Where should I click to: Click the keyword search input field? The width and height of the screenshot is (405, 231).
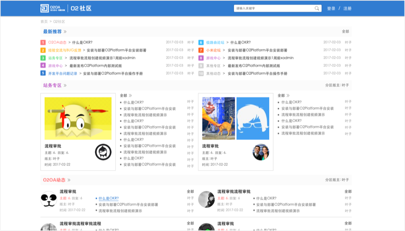[273, 8]
